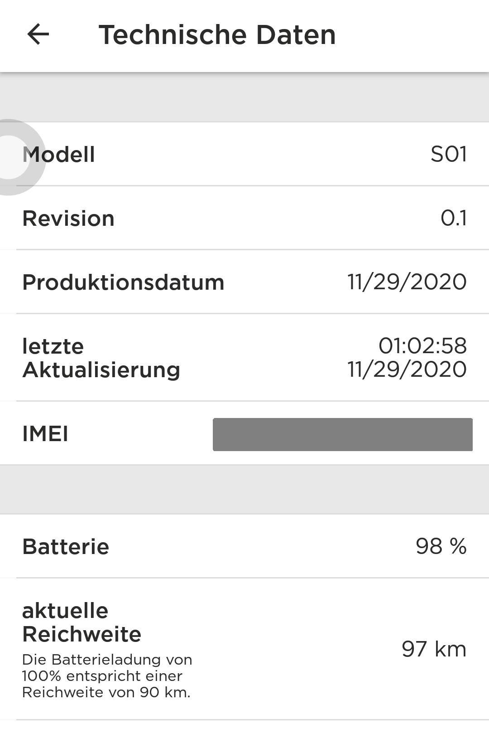Click the Technische Daten page title
489x729 pixels.
[217, 35]
